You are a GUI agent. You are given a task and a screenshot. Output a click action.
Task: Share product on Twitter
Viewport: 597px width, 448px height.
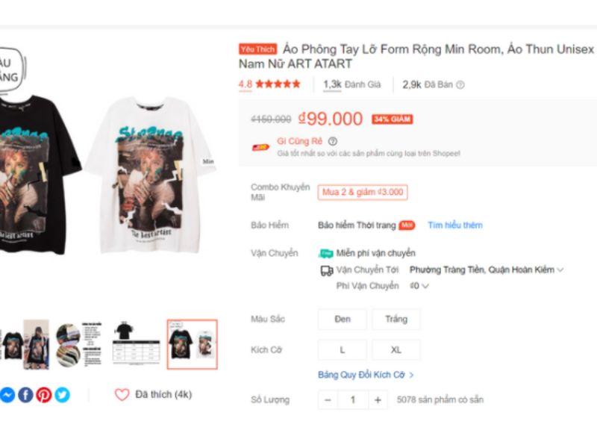pyautogui.click(x=62, y=395)
